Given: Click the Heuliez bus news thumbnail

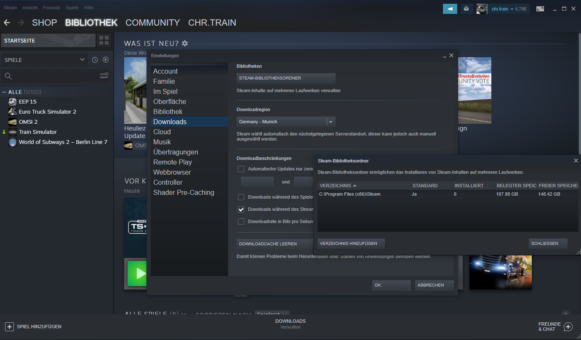Looking at the screenshot, I should (135, 90).
